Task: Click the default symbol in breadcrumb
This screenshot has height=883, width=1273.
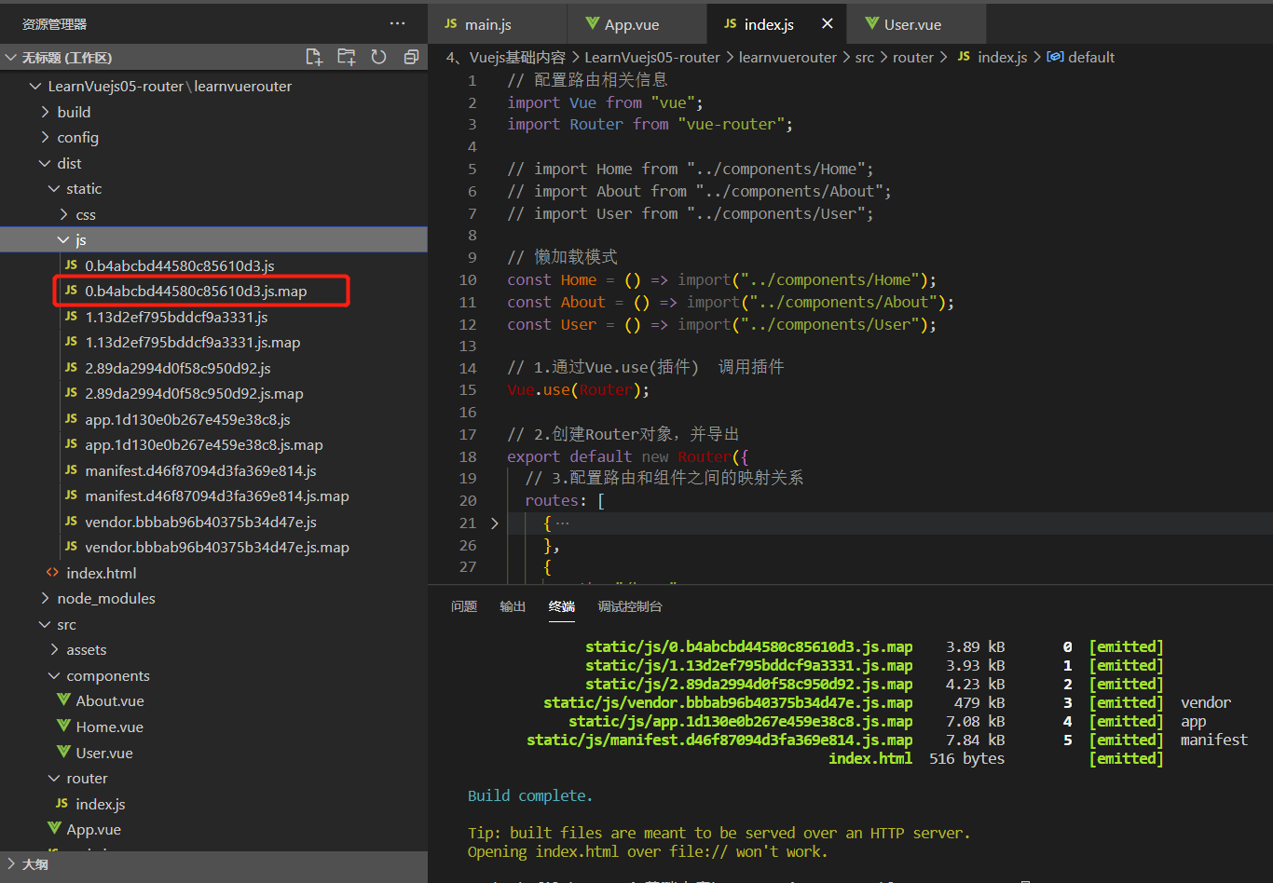Action: [x=1090, y=57]
